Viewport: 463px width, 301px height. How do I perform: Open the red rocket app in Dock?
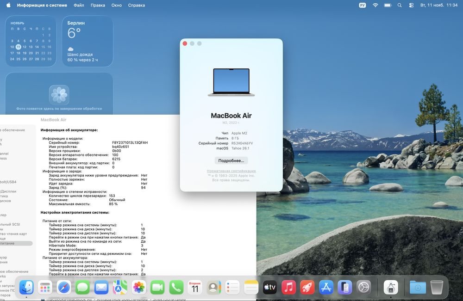pyautogui.click(x=307, y=287)
